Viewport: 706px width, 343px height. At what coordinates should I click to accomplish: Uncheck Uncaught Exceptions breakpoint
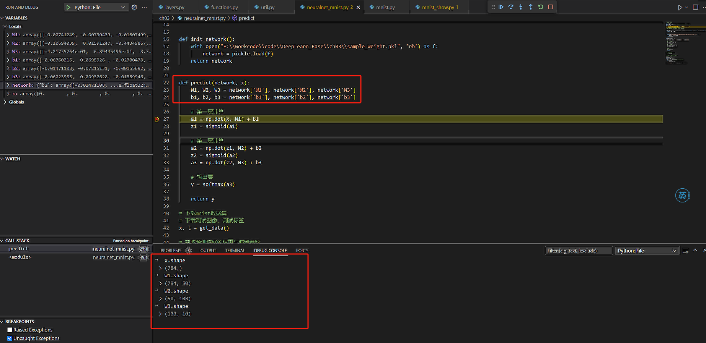(10, 338)
